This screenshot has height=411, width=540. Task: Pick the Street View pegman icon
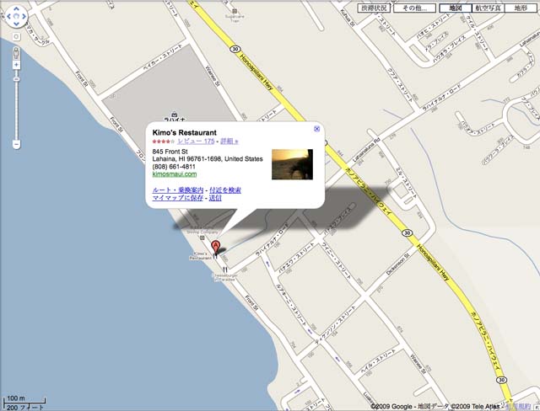pyautogui.click(x=16, y=53)
